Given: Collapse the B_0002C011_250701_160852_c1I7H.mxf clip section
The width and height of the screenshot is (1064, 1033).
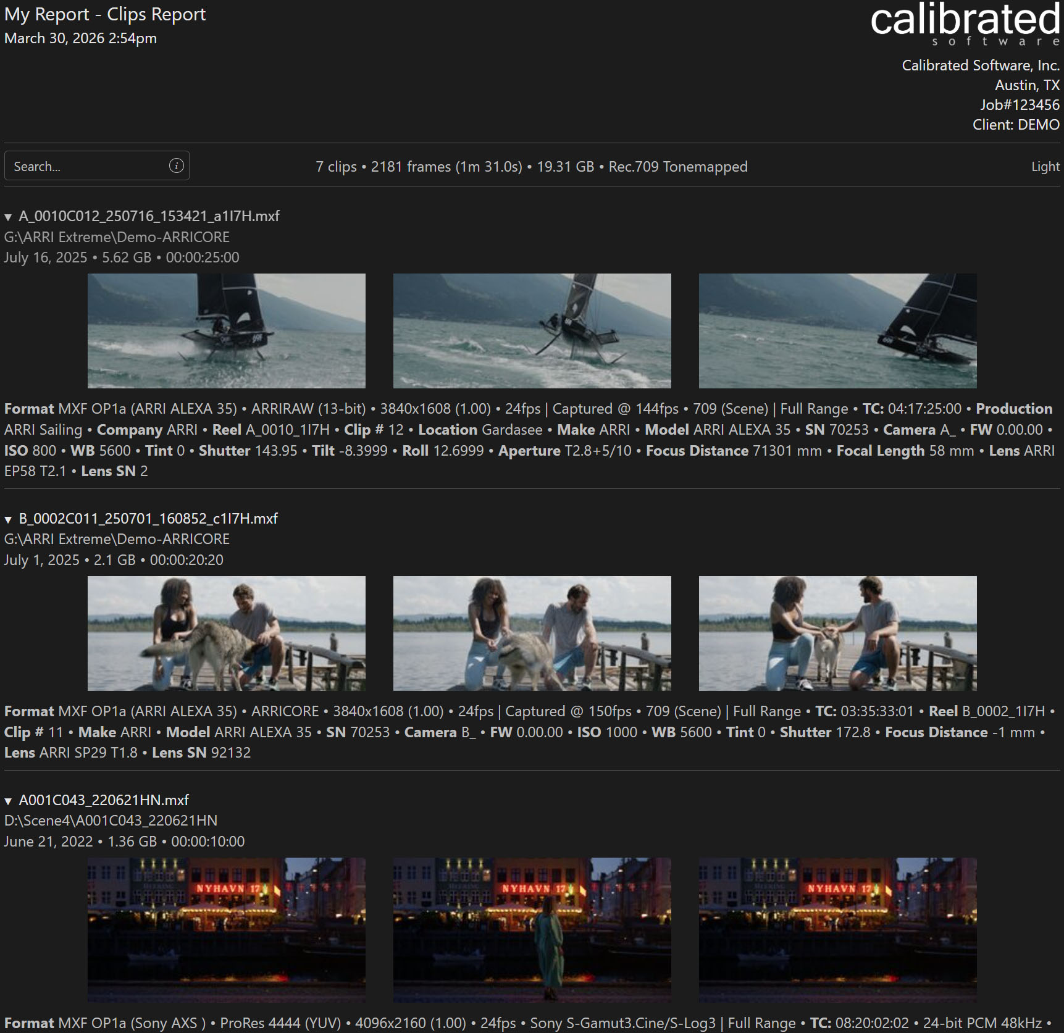Looking at the screenshot, I should pos(8,520).
